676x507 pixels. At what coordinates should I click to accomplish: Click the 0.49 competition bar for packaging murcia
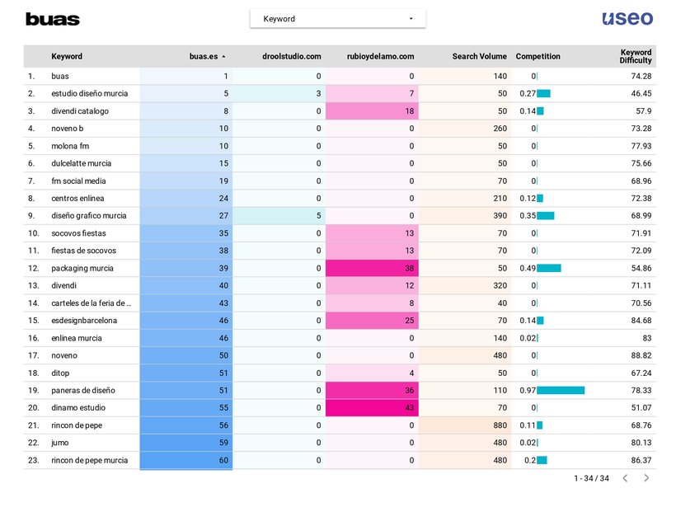click(549, 268)
